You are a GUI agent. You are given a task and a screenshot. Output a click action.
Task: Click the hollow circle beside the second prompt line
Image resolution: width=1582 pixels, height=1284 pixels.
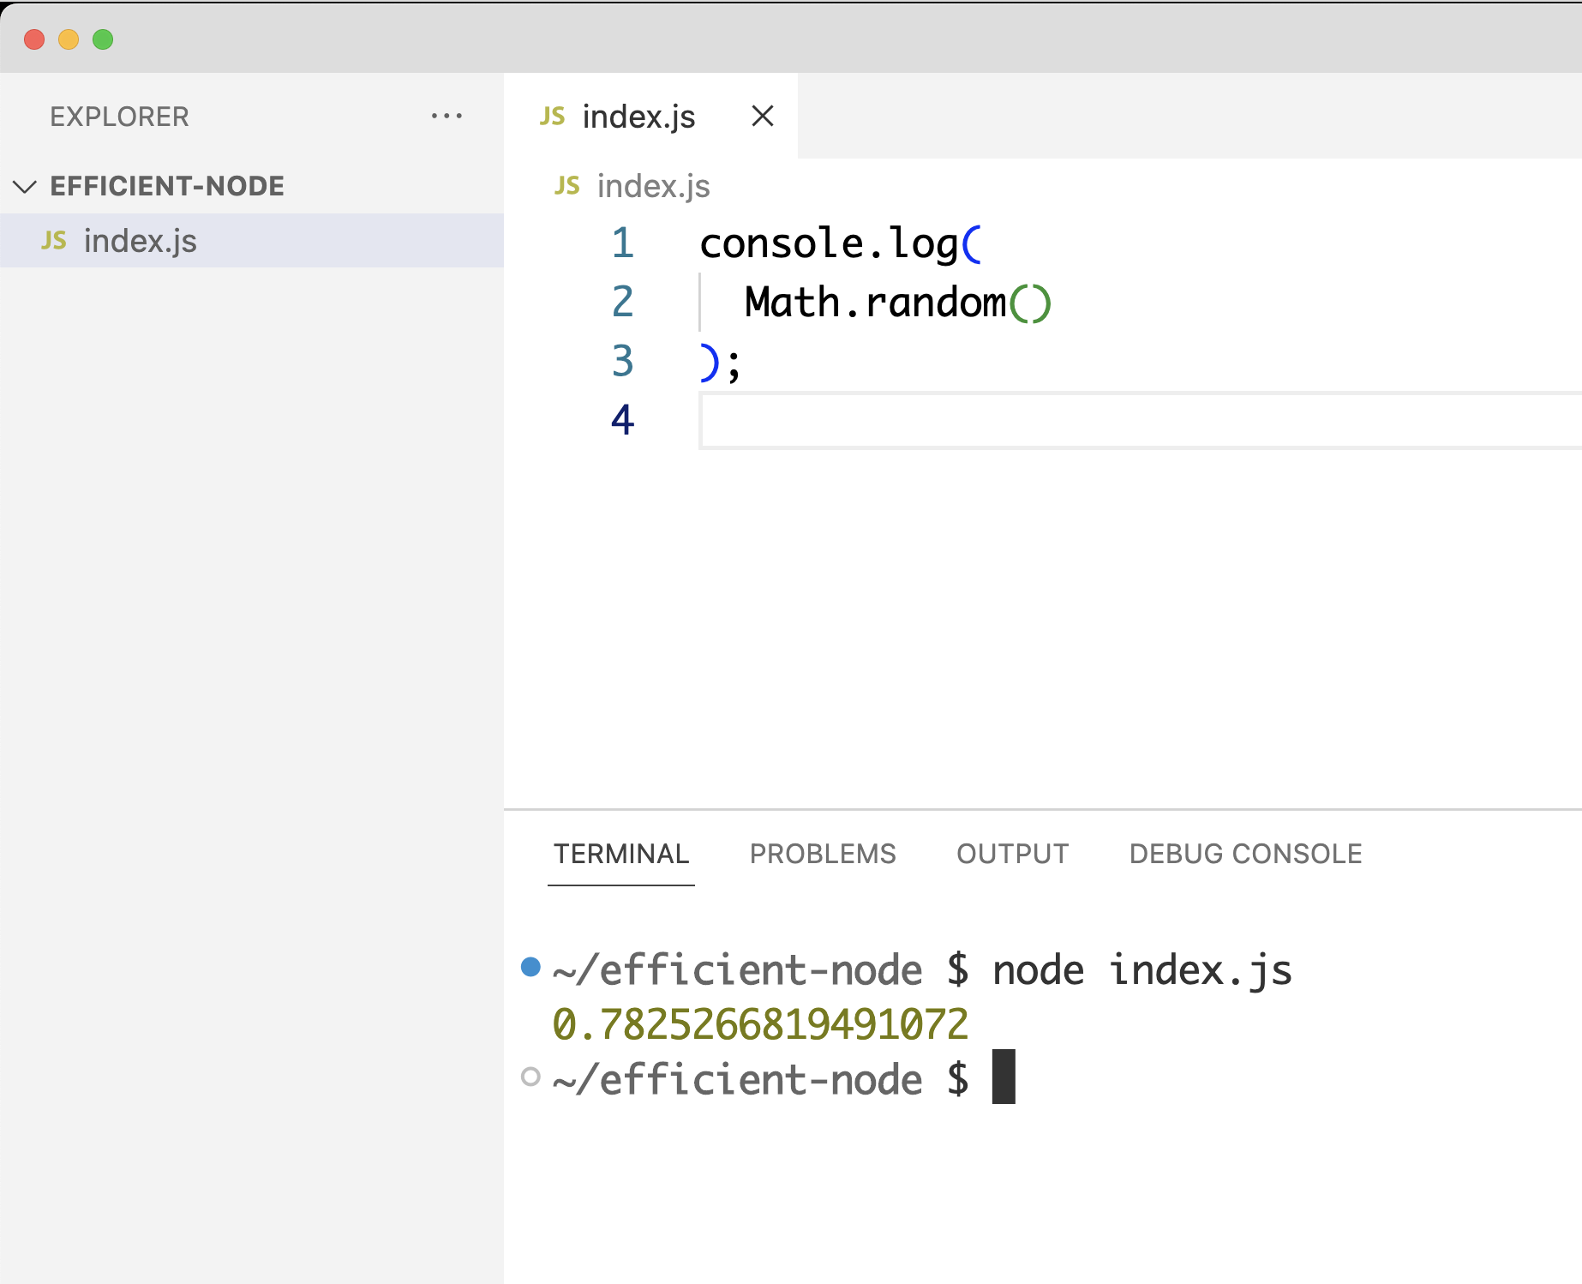coord(531,1077)
